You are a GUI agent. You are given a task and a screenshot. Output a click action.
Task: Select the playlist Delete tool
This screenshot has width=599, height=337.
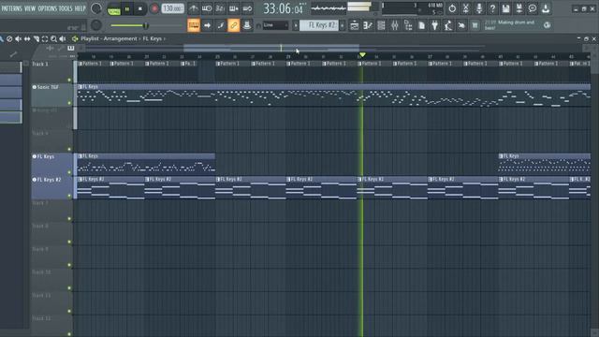[x=9, y=39]
